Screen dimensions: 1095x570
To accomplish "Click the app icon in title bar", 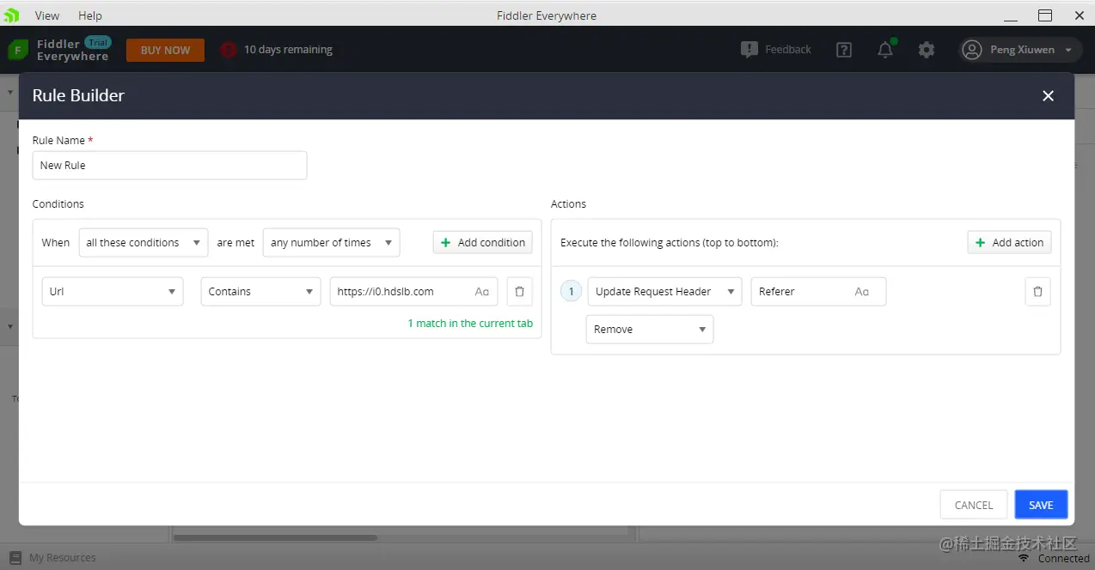I will 12,15.
